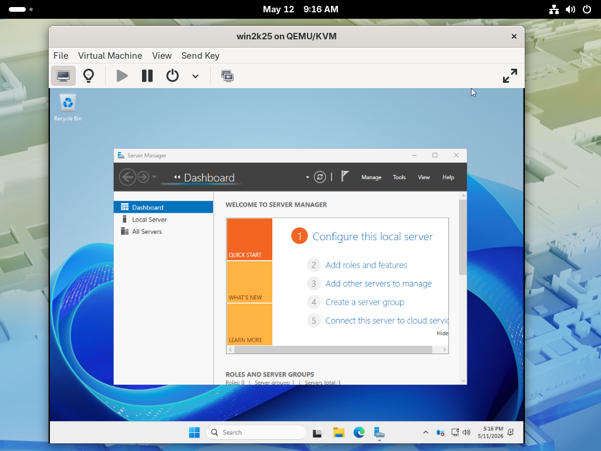This screenshot has height=451, width=601.
Task: Open the guest clock showing 5:16 PM
Action: click(491, 433)
